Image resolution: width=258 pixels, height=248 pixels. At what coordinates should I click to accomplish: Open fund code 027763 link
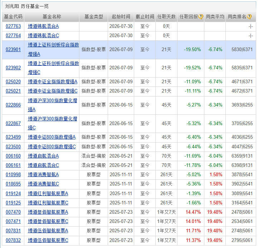pos(13,26)
